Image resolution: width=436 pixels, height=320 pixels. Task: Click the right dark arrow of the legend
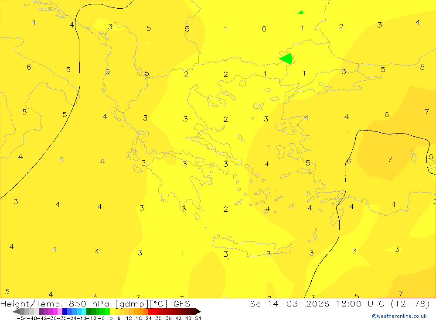[198, 311]
